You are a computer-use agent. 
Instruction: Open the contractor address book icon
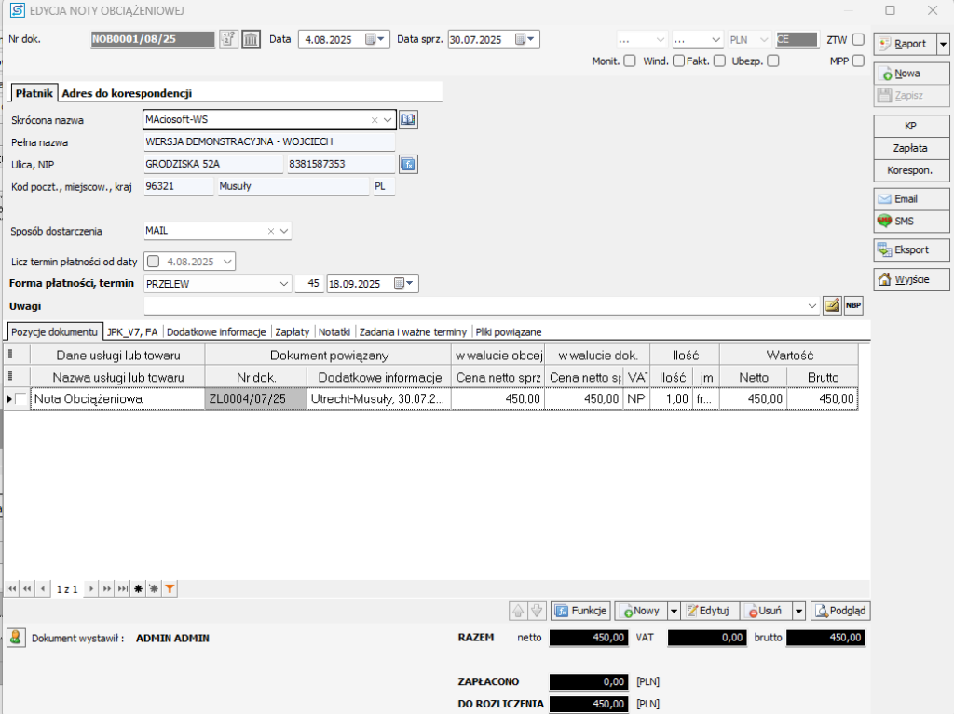408,120
